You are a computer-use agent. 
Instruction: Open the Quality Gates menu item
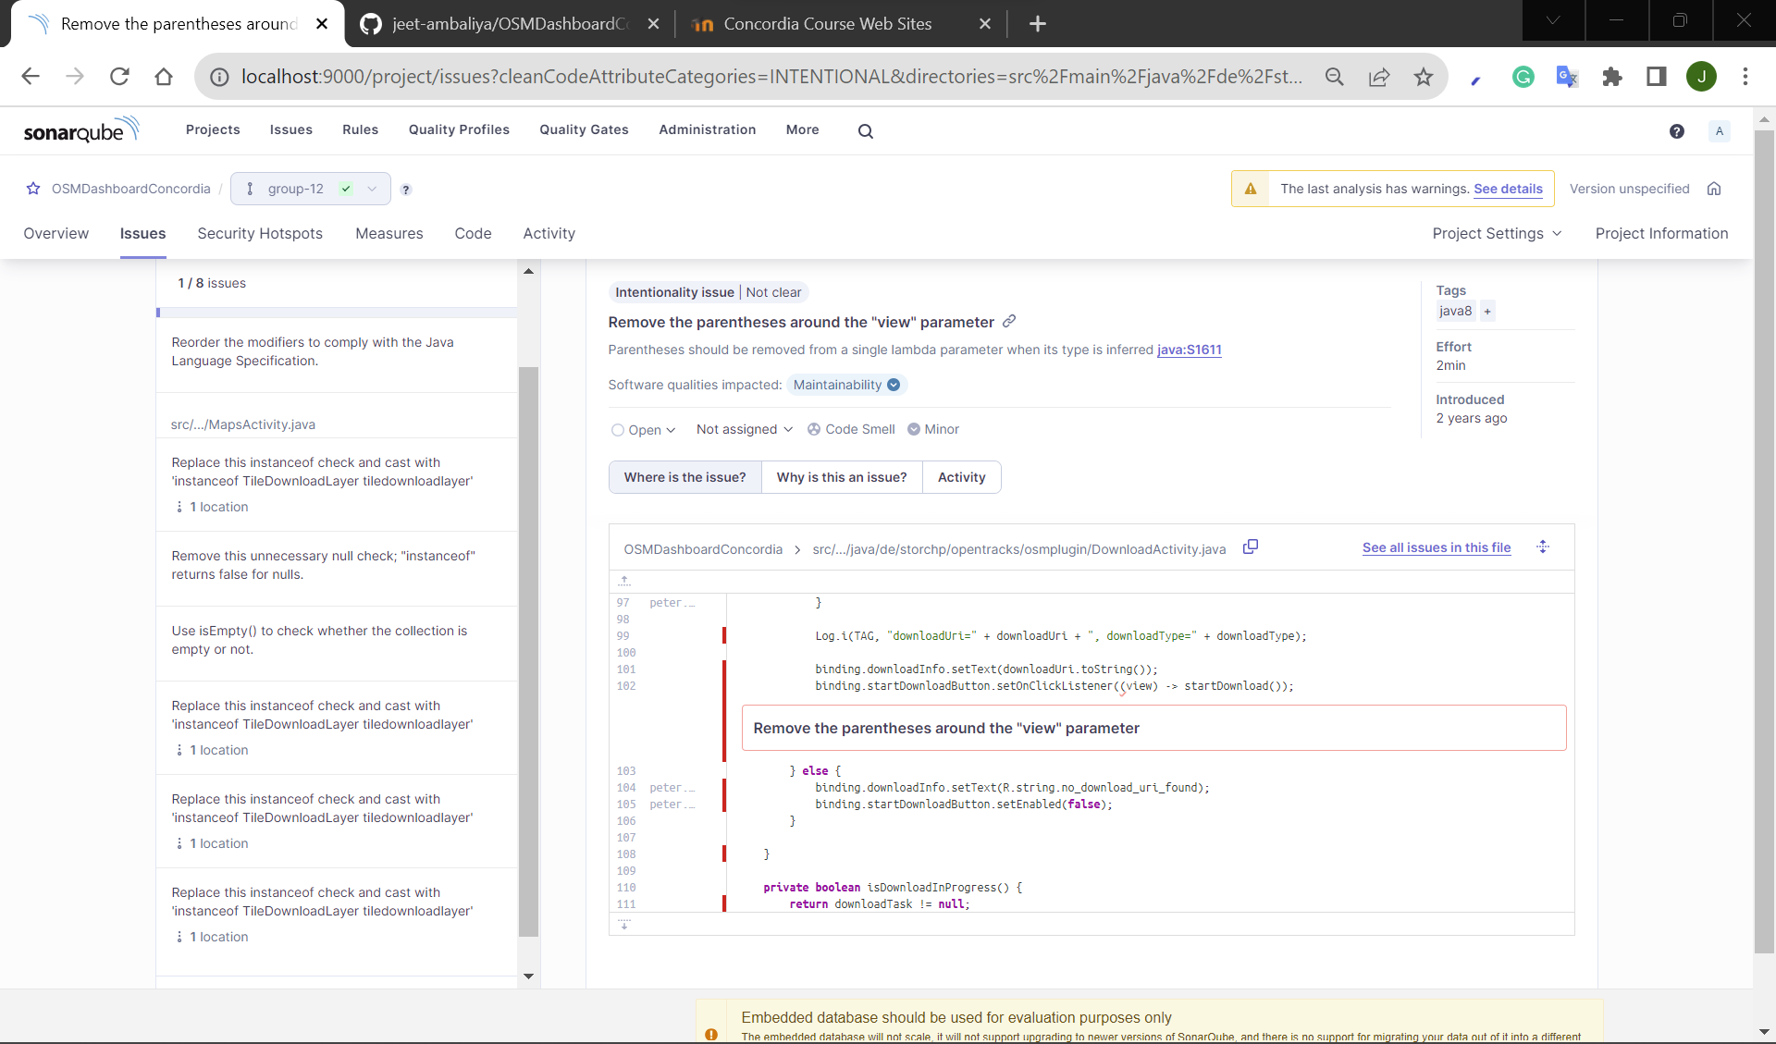[583, 129]
